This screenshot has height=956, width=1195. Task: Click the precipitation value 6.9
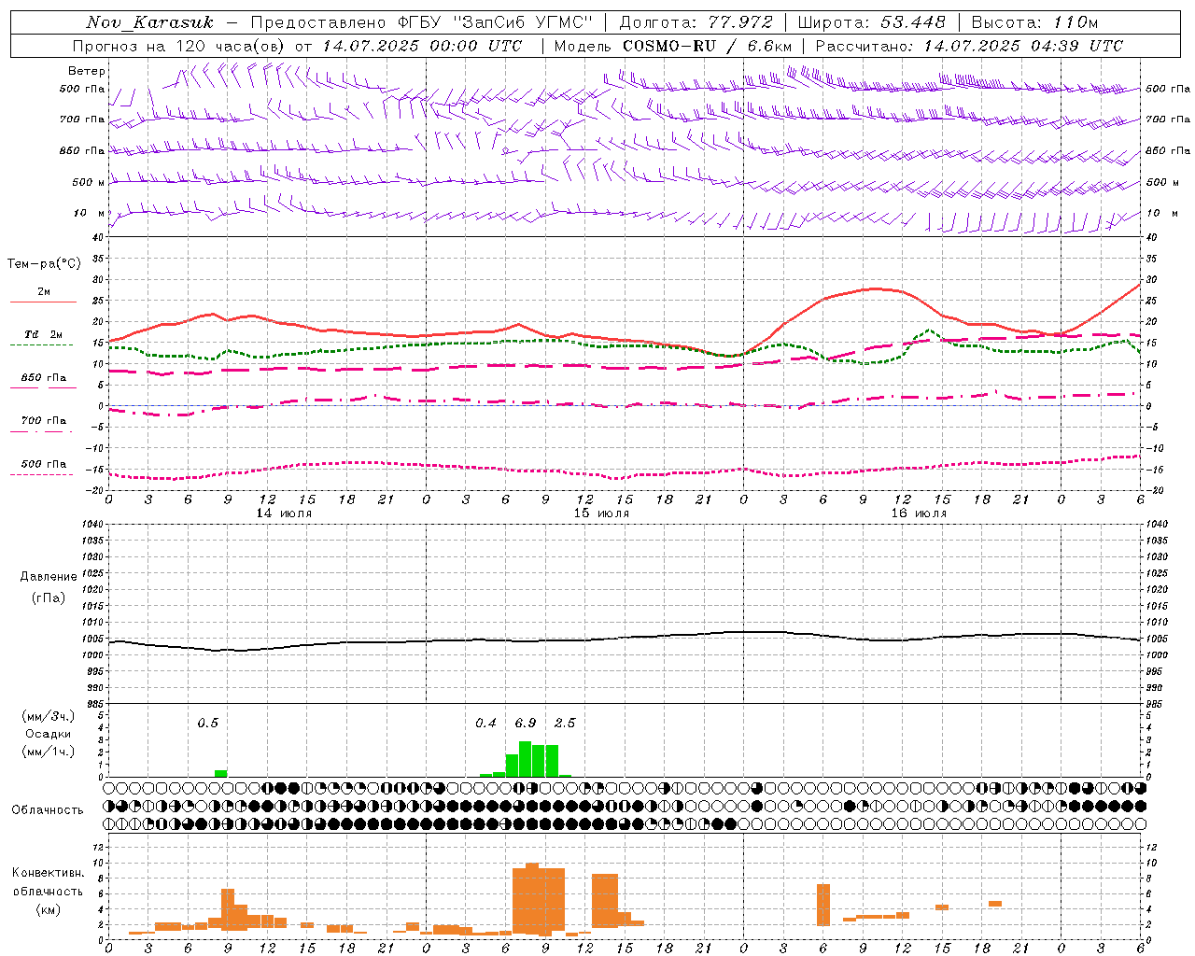(526, 723)
